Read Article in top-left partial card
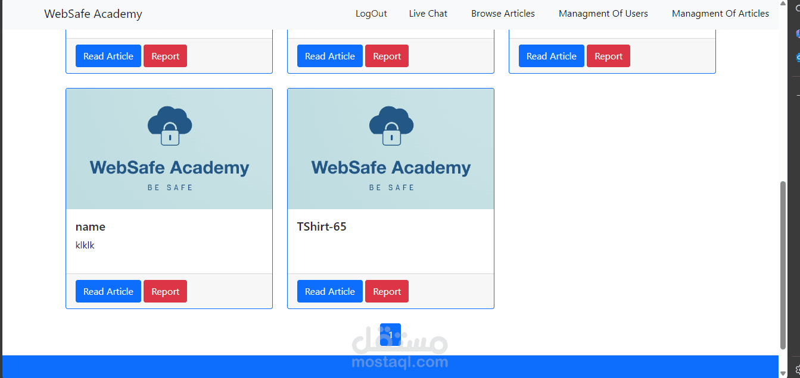 pos(108,56)
